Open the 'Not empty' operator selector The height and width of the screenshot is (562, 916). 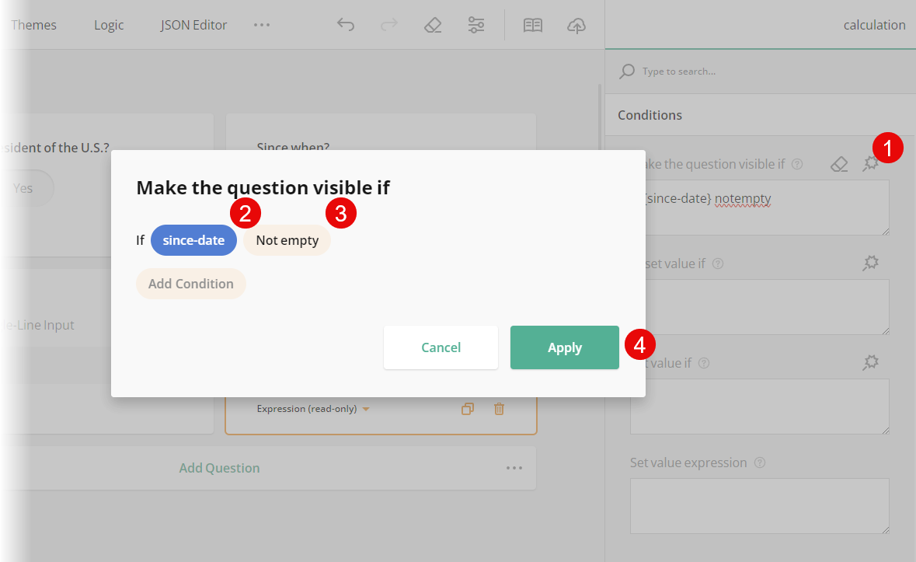[x=287, y=240]
